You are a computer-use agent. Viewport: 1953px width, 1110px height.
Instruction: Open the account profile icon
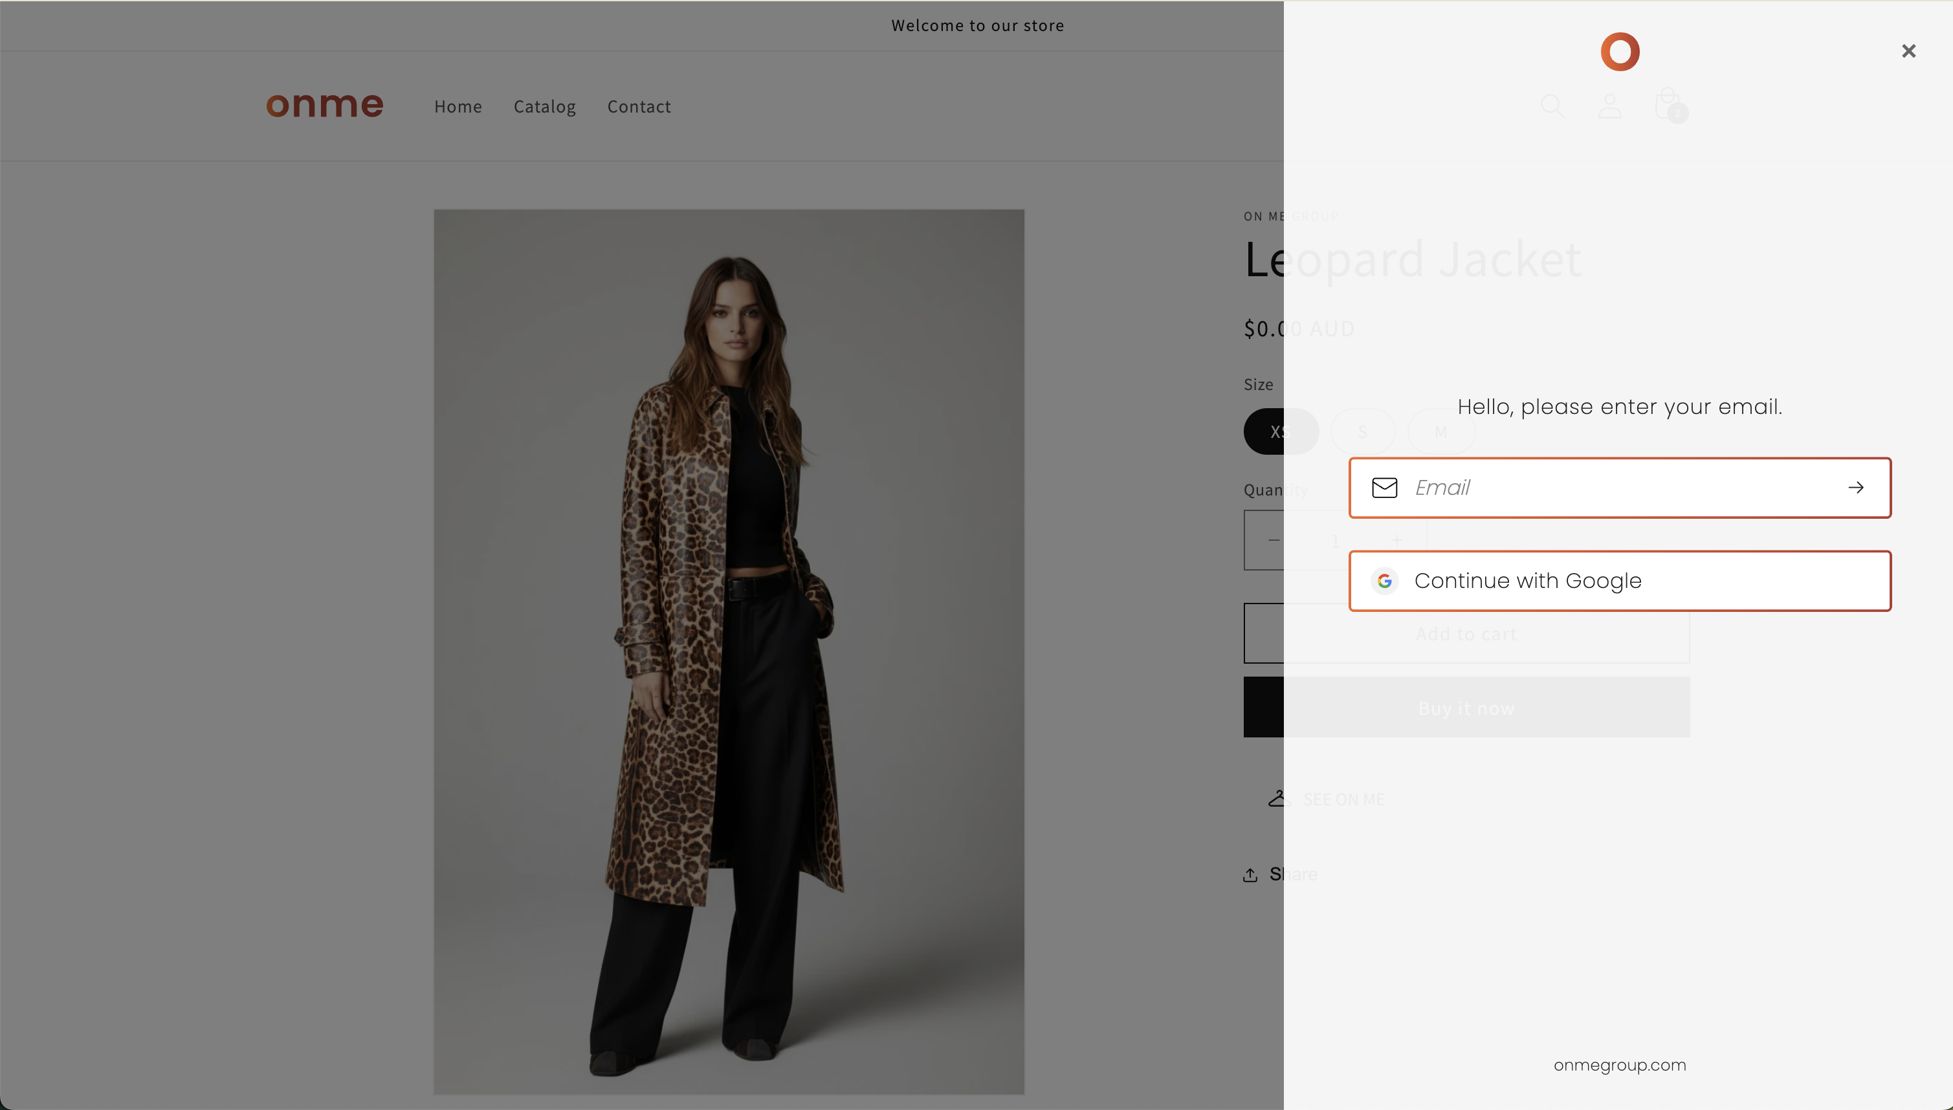(1609, 106)
